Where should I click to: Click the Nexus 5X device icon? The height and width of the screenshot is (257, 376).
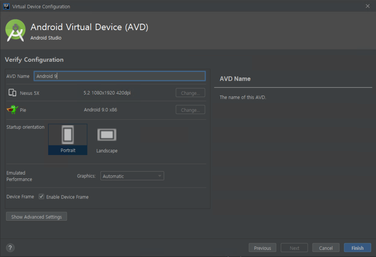pos(12,92)
